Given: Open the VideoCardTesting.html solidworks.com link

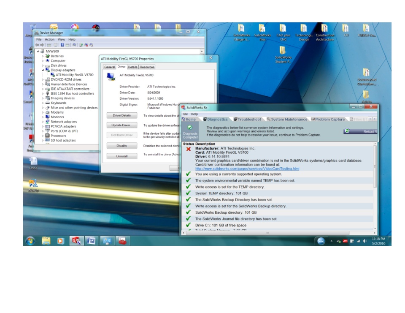Looking at the screenshot, I should 247,169.
